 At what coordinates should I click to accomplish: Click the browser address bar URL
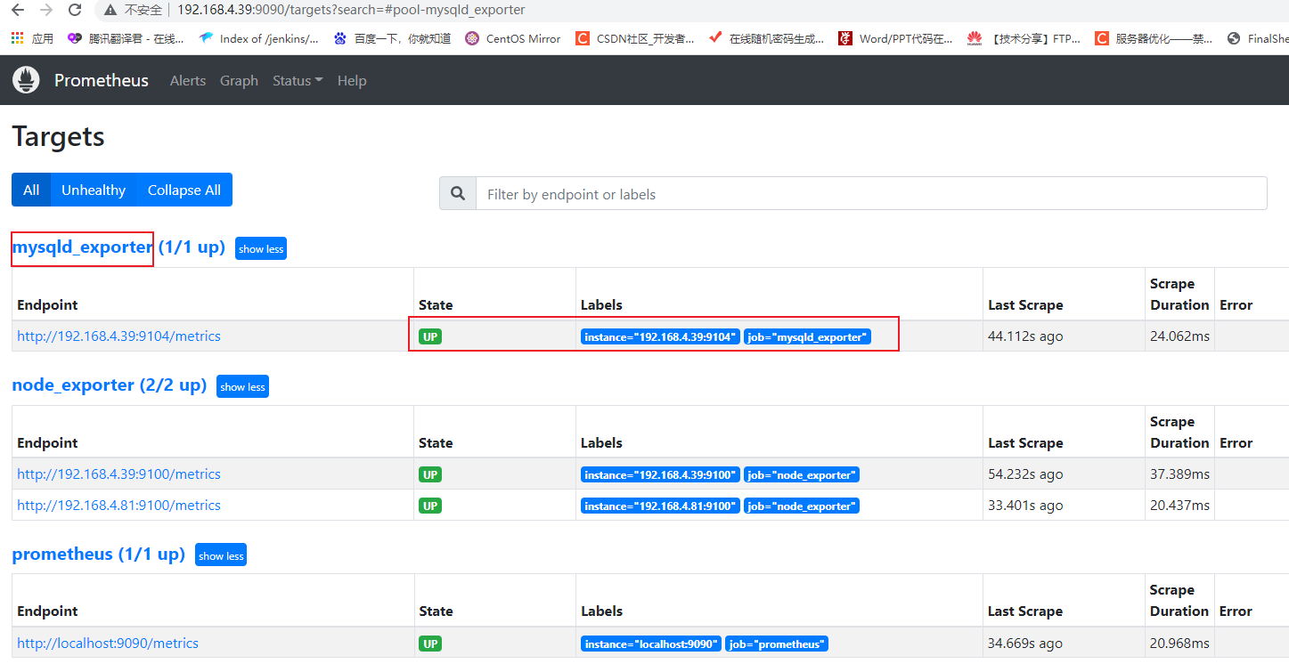click(x=351, y=10)
